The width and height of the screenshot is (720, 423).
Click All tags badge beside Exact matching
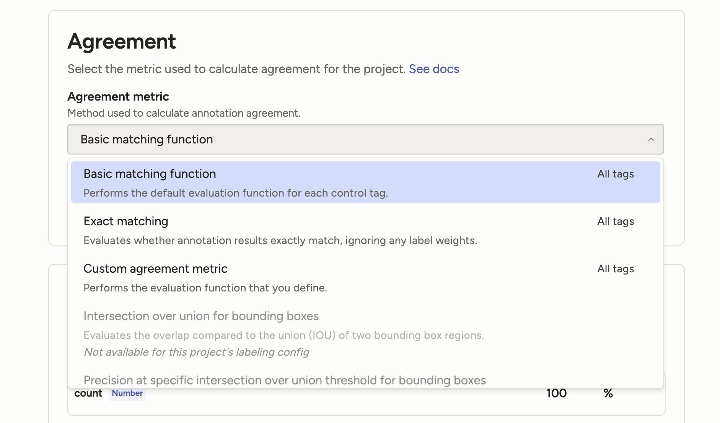(x=616, y=221)
